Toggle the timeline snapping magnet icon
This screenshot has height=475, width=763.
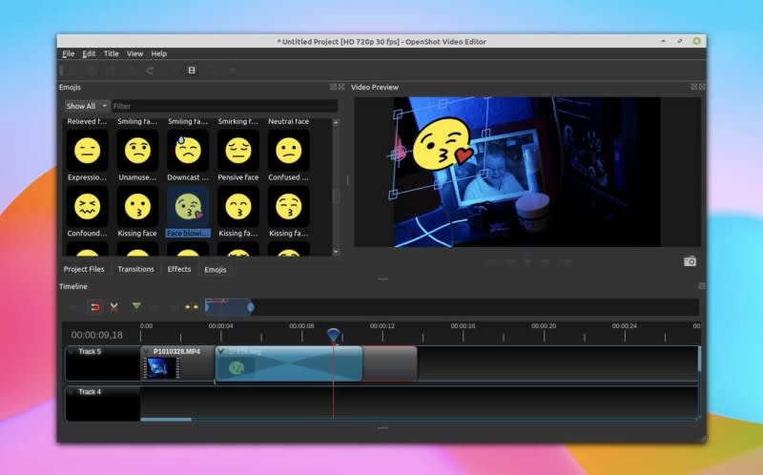coord(94,306)
